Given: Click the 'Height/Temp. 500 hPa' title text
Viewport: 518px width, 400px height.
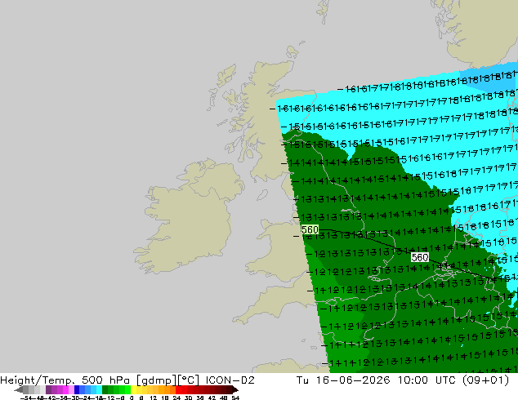Looking at the screenshot, I should coord(66,380).
